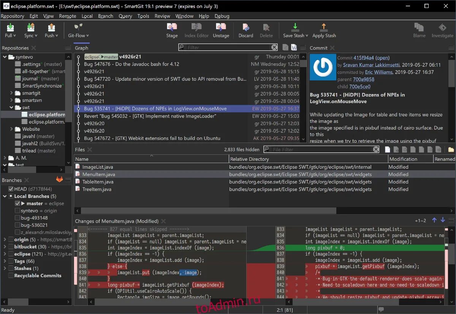Viewport: 456px width, 314px height.
Task: Click the Sync toolbar icon
Action: 31,27
